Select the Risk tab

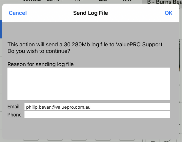click(x=79, y=1)
